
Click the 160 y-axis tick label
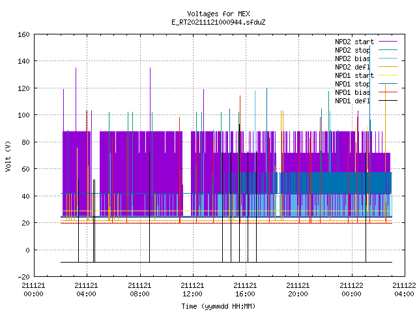(23, 34)
